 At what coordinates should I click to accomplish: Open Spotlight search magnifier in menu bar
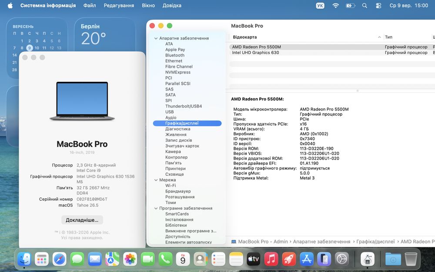[365, 6]
